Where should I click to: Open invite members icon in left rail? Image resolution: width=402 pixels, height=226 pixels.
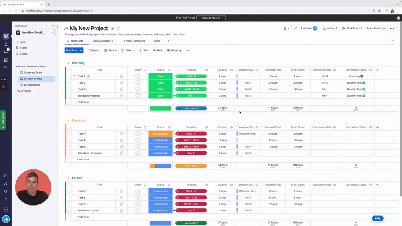[x=6, y=184]
